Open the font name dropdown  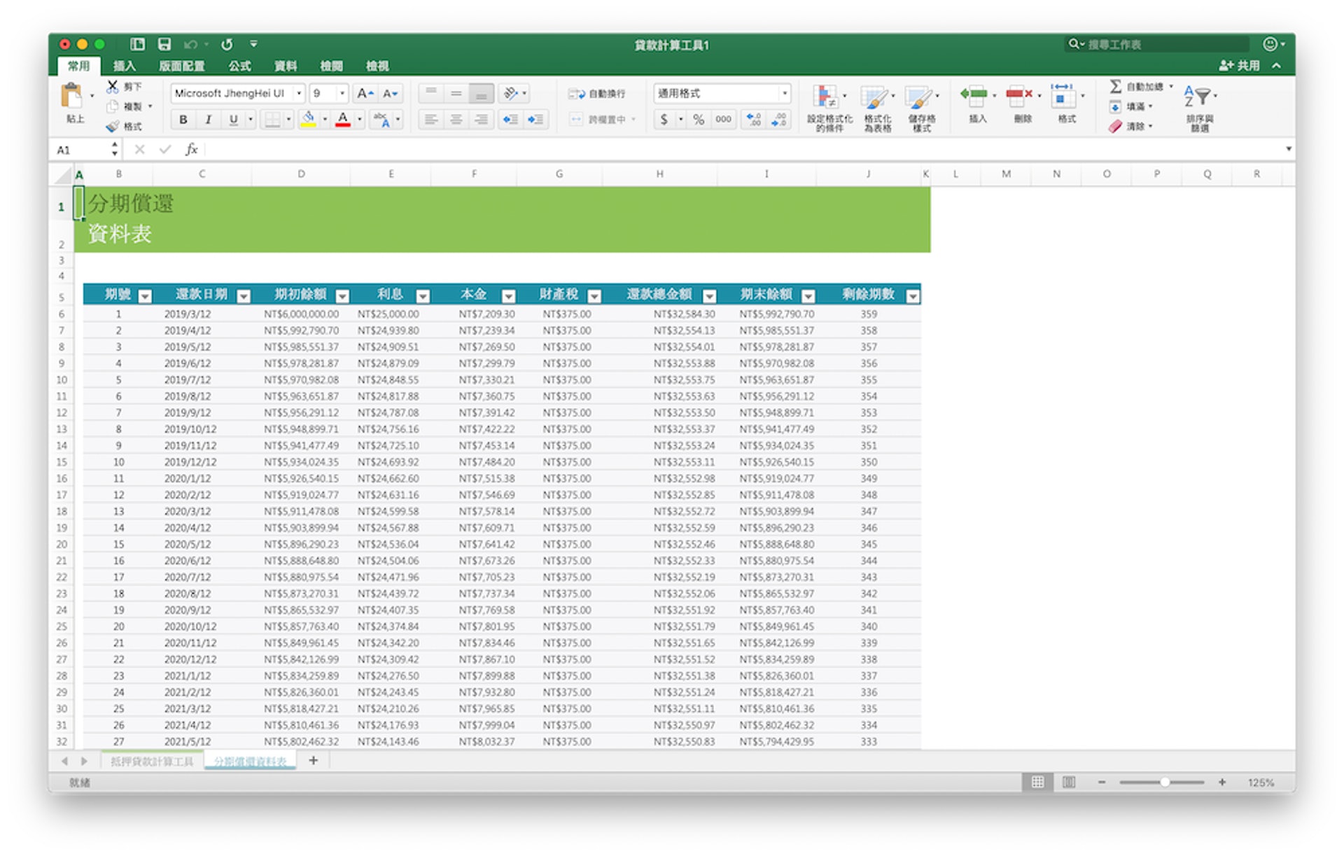299,93
